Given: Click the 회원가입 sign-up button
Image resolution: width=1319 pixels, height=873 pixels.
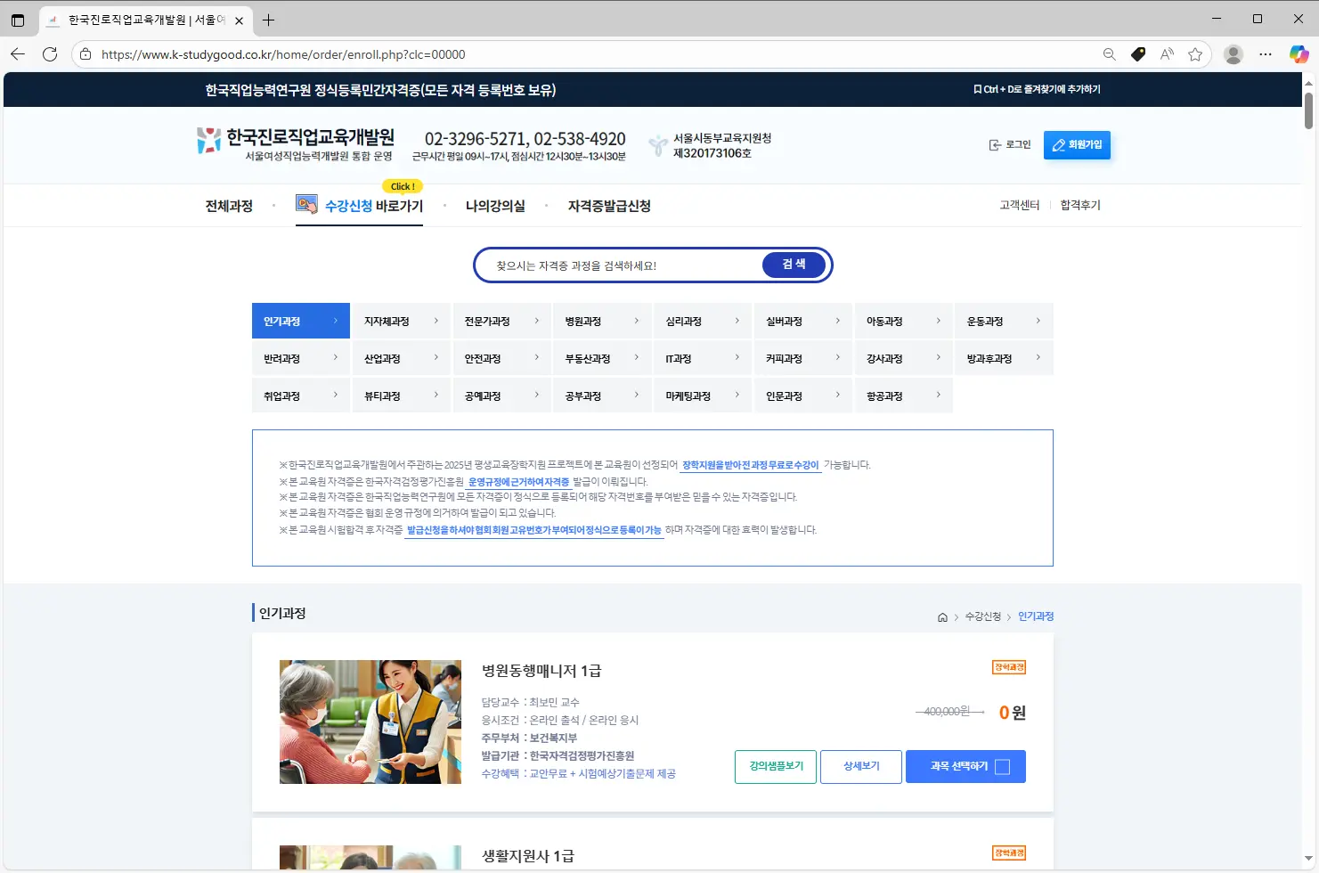Looking at the screenshot, I should click(1077, 144).
